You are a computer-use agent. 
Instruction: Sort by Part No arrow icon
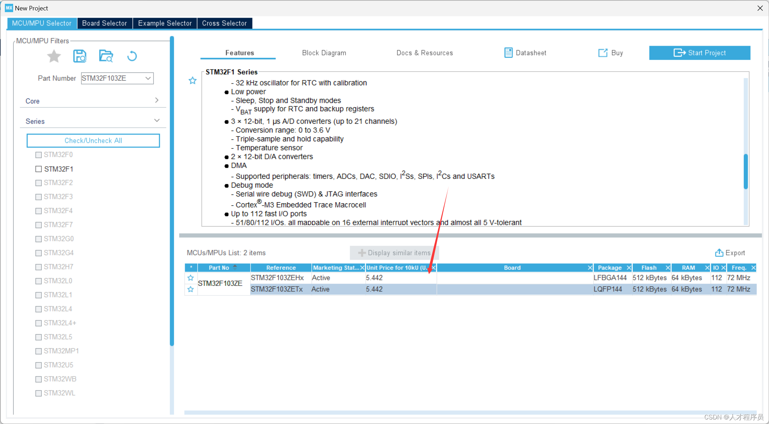point(235,267)
